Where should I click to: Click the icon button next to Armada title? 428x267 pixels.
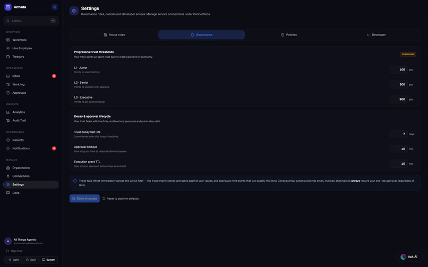point(55,7)
